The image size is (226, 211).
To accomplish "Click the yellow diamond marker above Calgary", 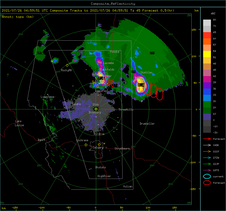I will (99, 145).
